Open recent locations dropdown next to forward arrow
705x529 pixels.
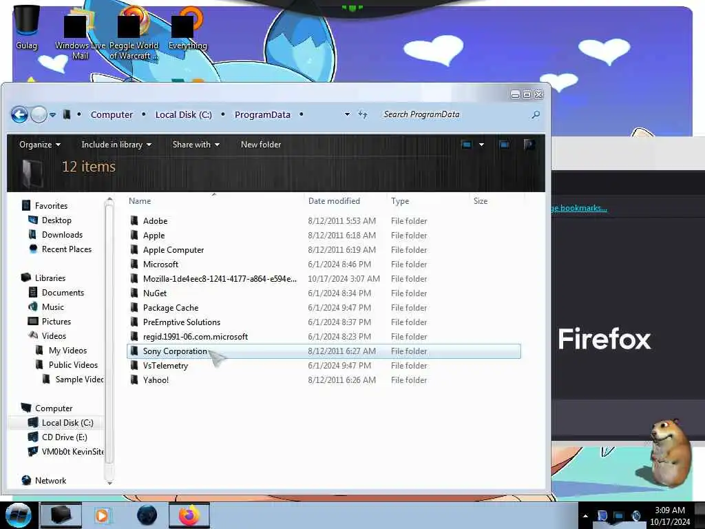point(52,115)
